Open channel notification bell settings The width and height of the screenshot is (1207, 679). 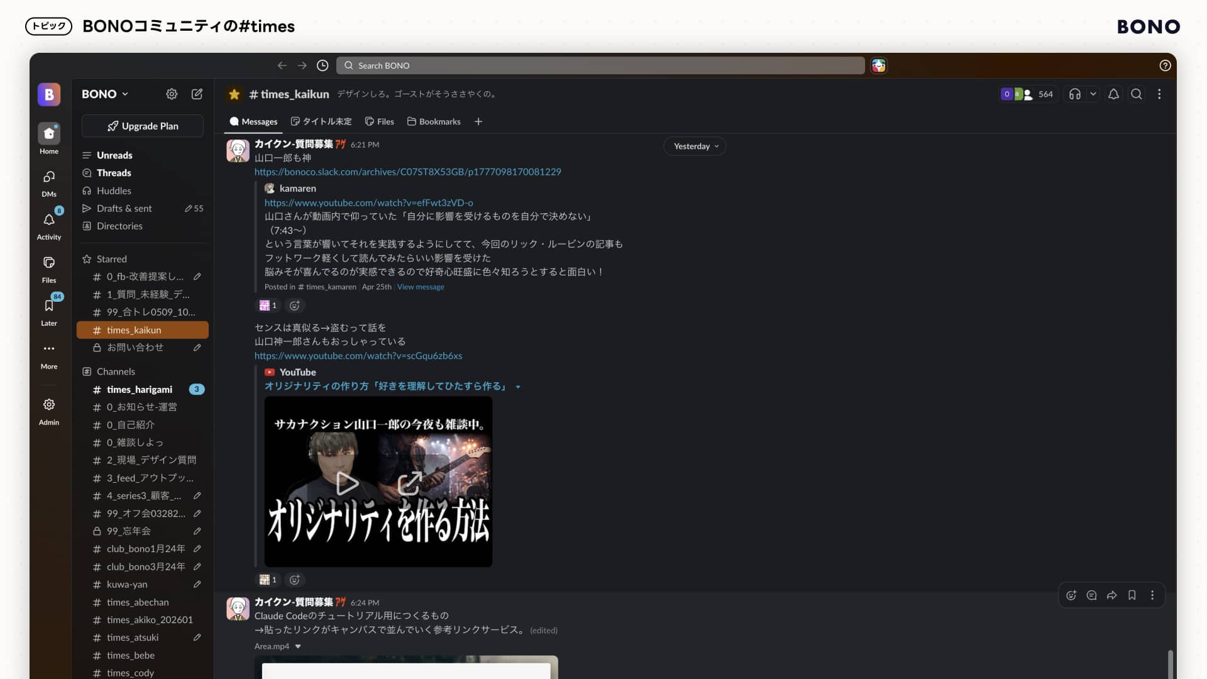point(1113,94)
